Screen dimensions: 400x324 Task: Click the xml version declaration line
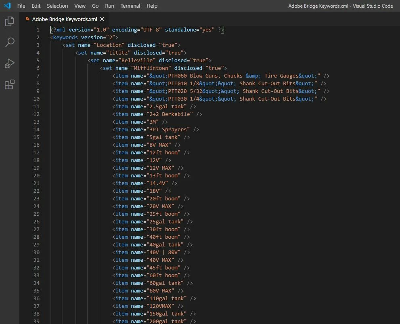[x=137, y=30]
